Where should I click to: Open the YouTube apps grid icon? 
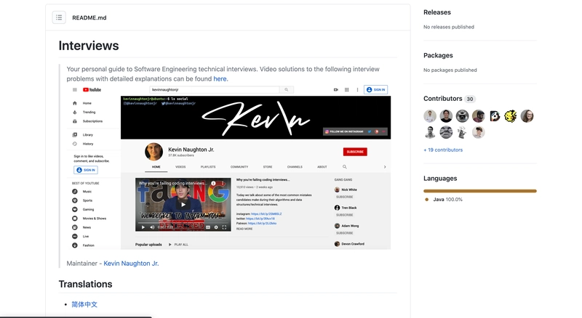347,90
